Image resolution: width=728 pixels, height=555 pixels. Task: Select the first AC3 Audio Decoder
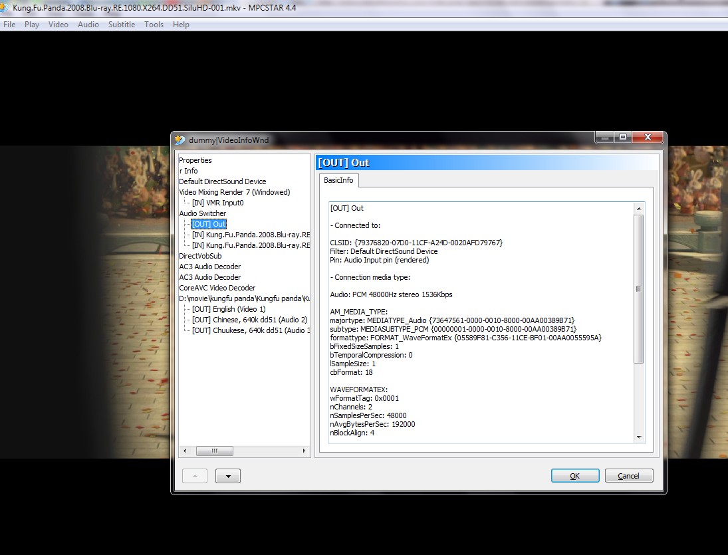210,267
